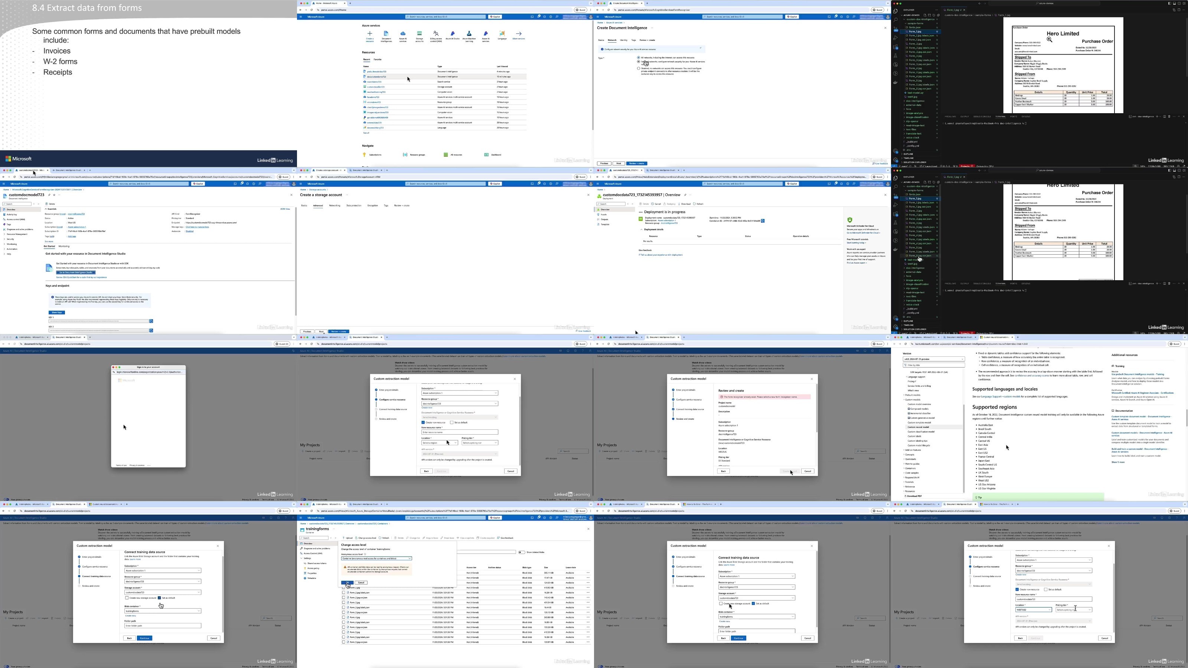Open Dashboard icon under Navigate

coord(486,154)
